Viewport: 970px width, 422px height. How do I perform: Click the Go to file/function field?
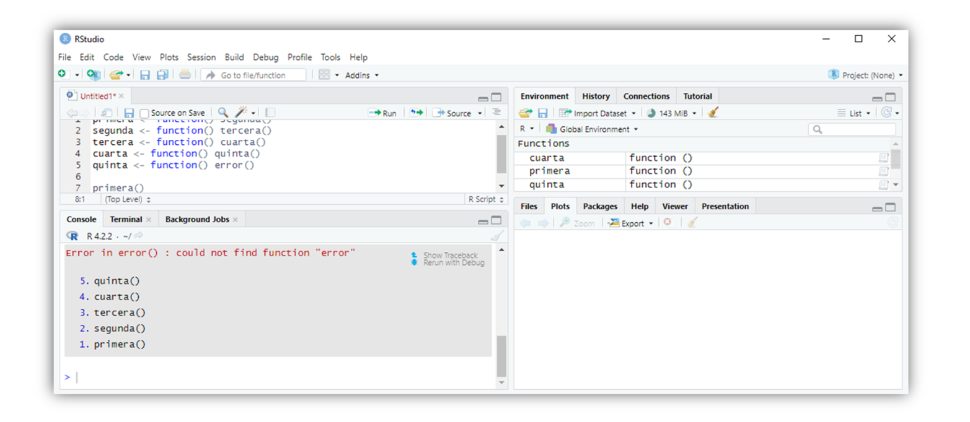(253, 75)
